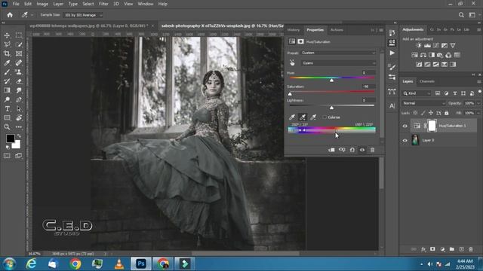Reset adjustment to defaults icon
The width and height of the screenshot is (483, 271).
pos(352,150)
